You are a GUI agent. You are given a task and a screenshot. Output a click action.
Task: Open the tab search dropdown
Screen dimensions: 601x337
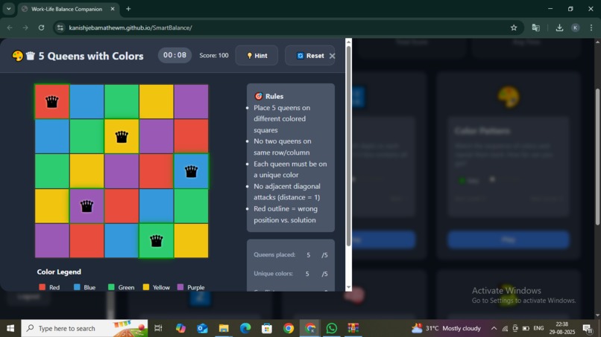[x=8, y=9]
